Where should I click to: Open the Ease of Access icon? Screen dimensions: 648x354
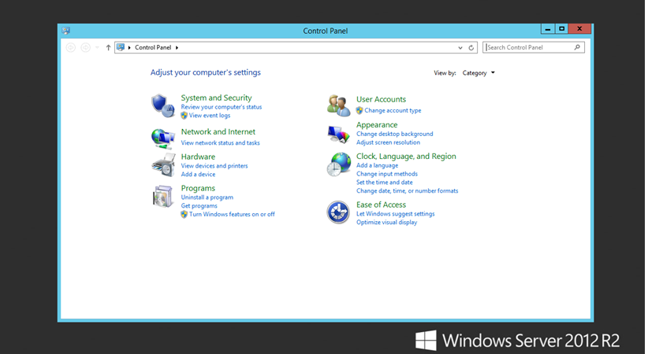point(338,212)
